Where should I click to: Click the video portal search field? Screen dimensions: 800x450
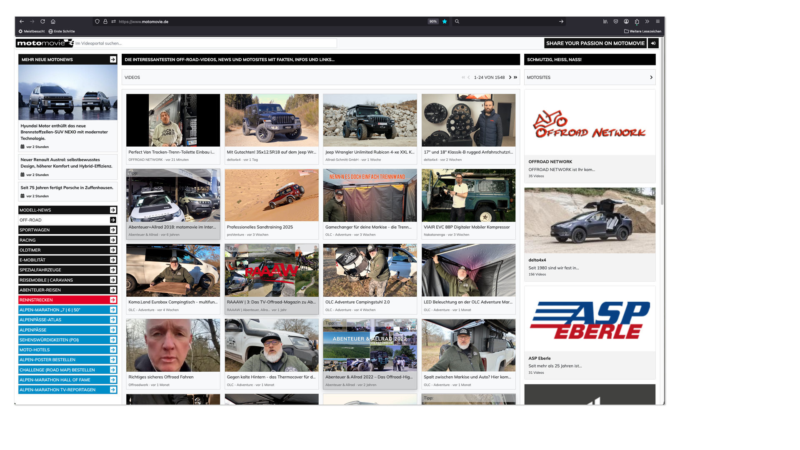click(x=205, y=43)
